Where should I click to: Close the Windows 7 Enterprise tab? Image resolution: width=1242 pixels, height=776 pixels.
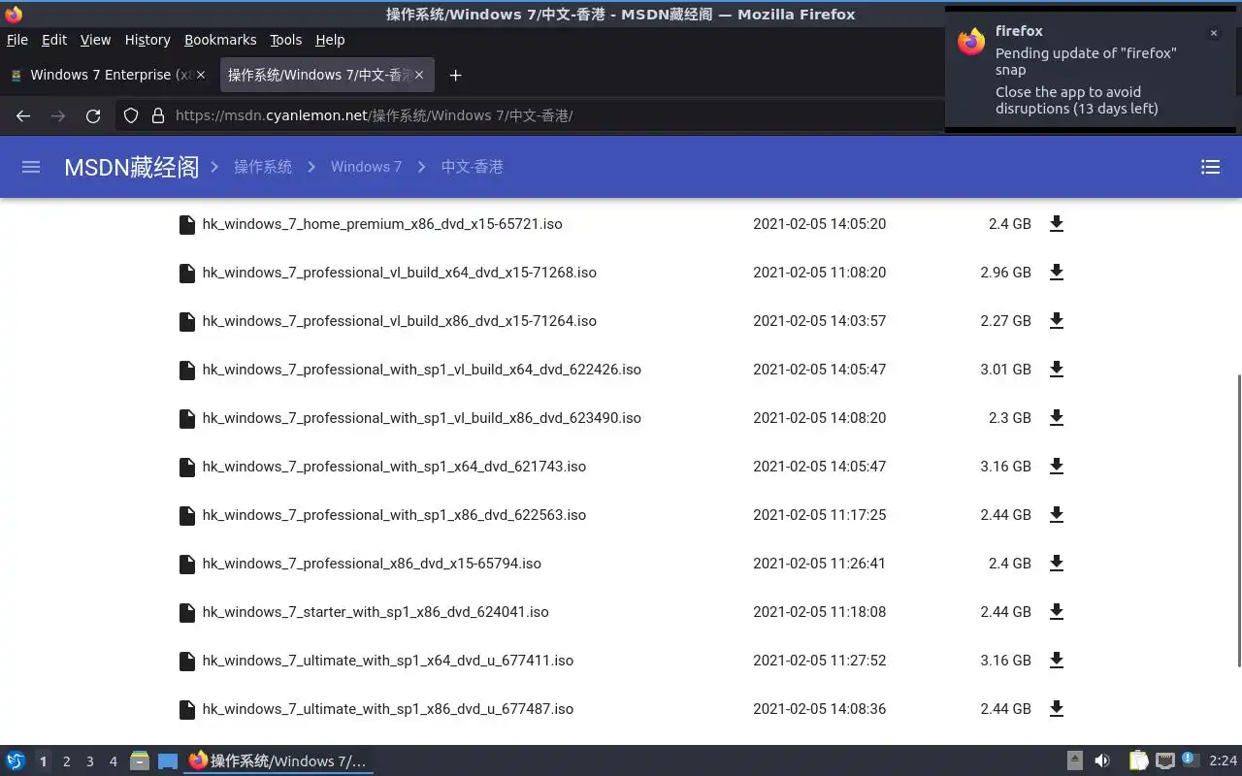point(201,75)
